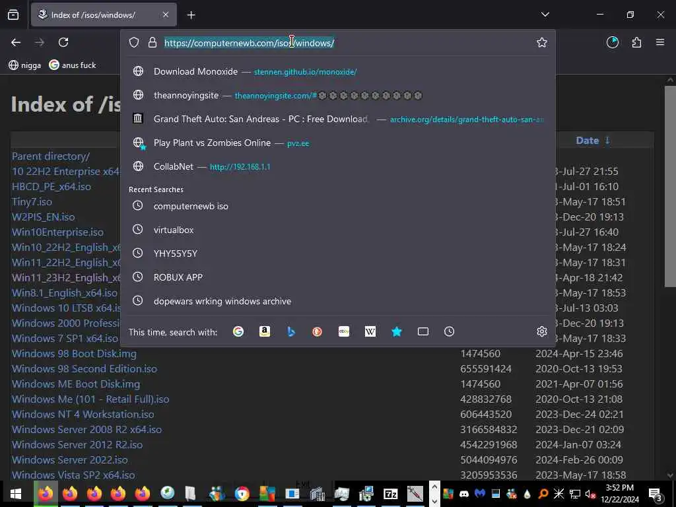This screenshot has width=676, height=507.
Task: Choose recent search virtualbox
Action: [337, 230]
